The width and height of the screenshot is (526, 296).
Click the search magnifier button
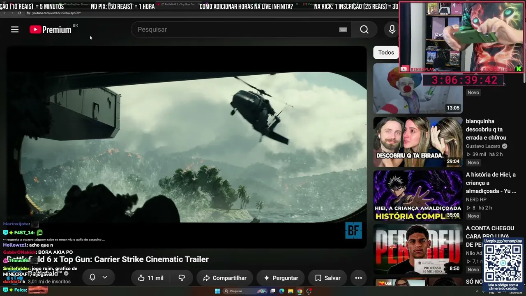click(x=364, y=30)
